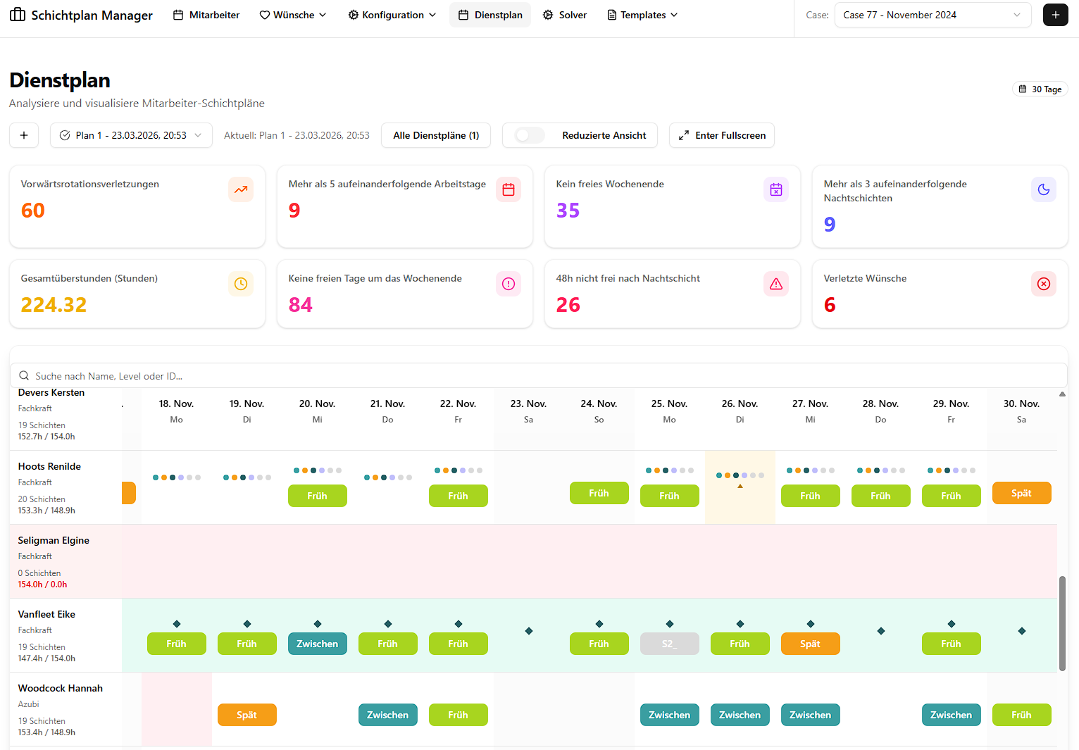Click the Alle Dienstpläne (1) button
This screenshot has width=1079, height=750.
coord(436,135)
